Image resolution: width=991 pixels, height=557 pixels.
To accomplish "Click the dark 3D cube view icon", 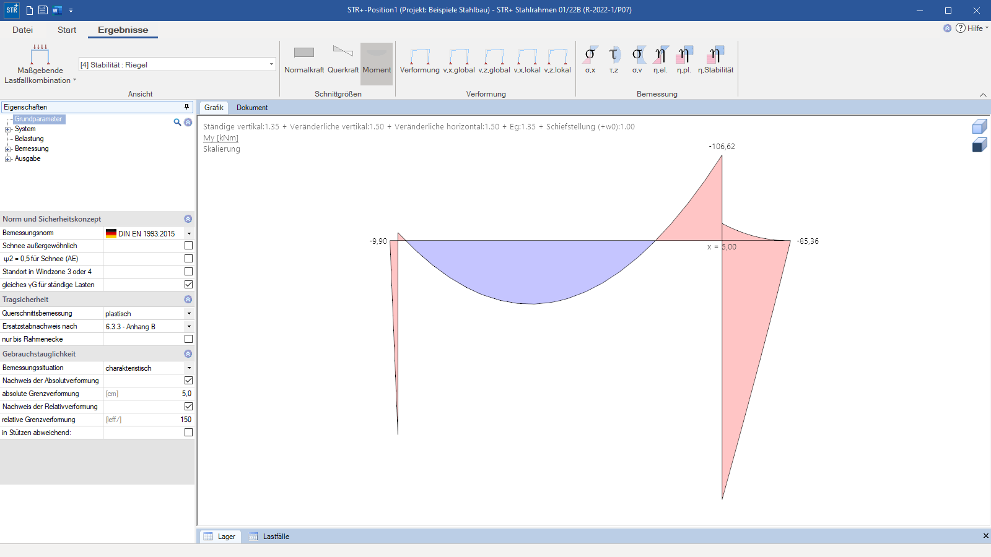I will coord(980,145).
